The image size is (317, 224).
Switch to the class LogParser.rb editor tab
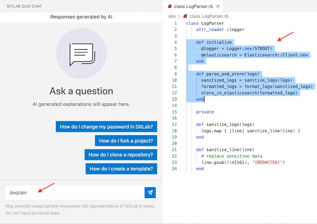(x=193, y=6)
